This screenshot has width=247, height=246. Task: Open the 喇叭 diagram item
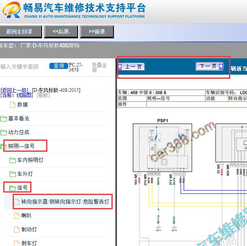pyautogui.click(x=27, y=215)
